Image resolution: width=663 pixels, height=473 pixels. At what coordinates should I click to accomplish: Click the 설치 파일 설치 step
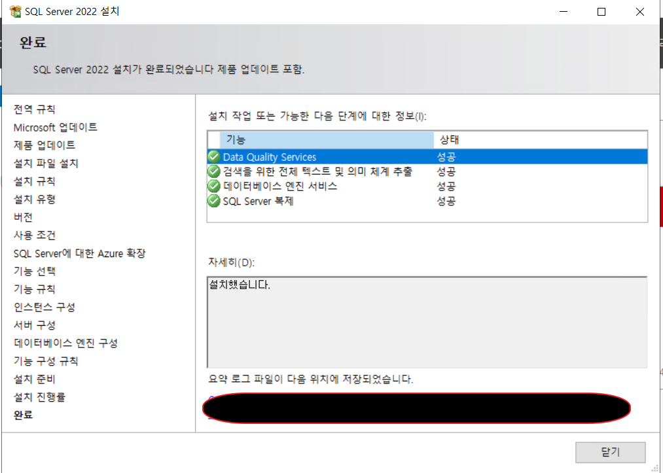coord(46,163)
